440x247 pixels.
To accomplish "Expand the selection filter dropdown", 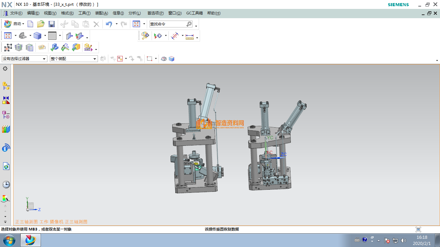I will point(44,59).
